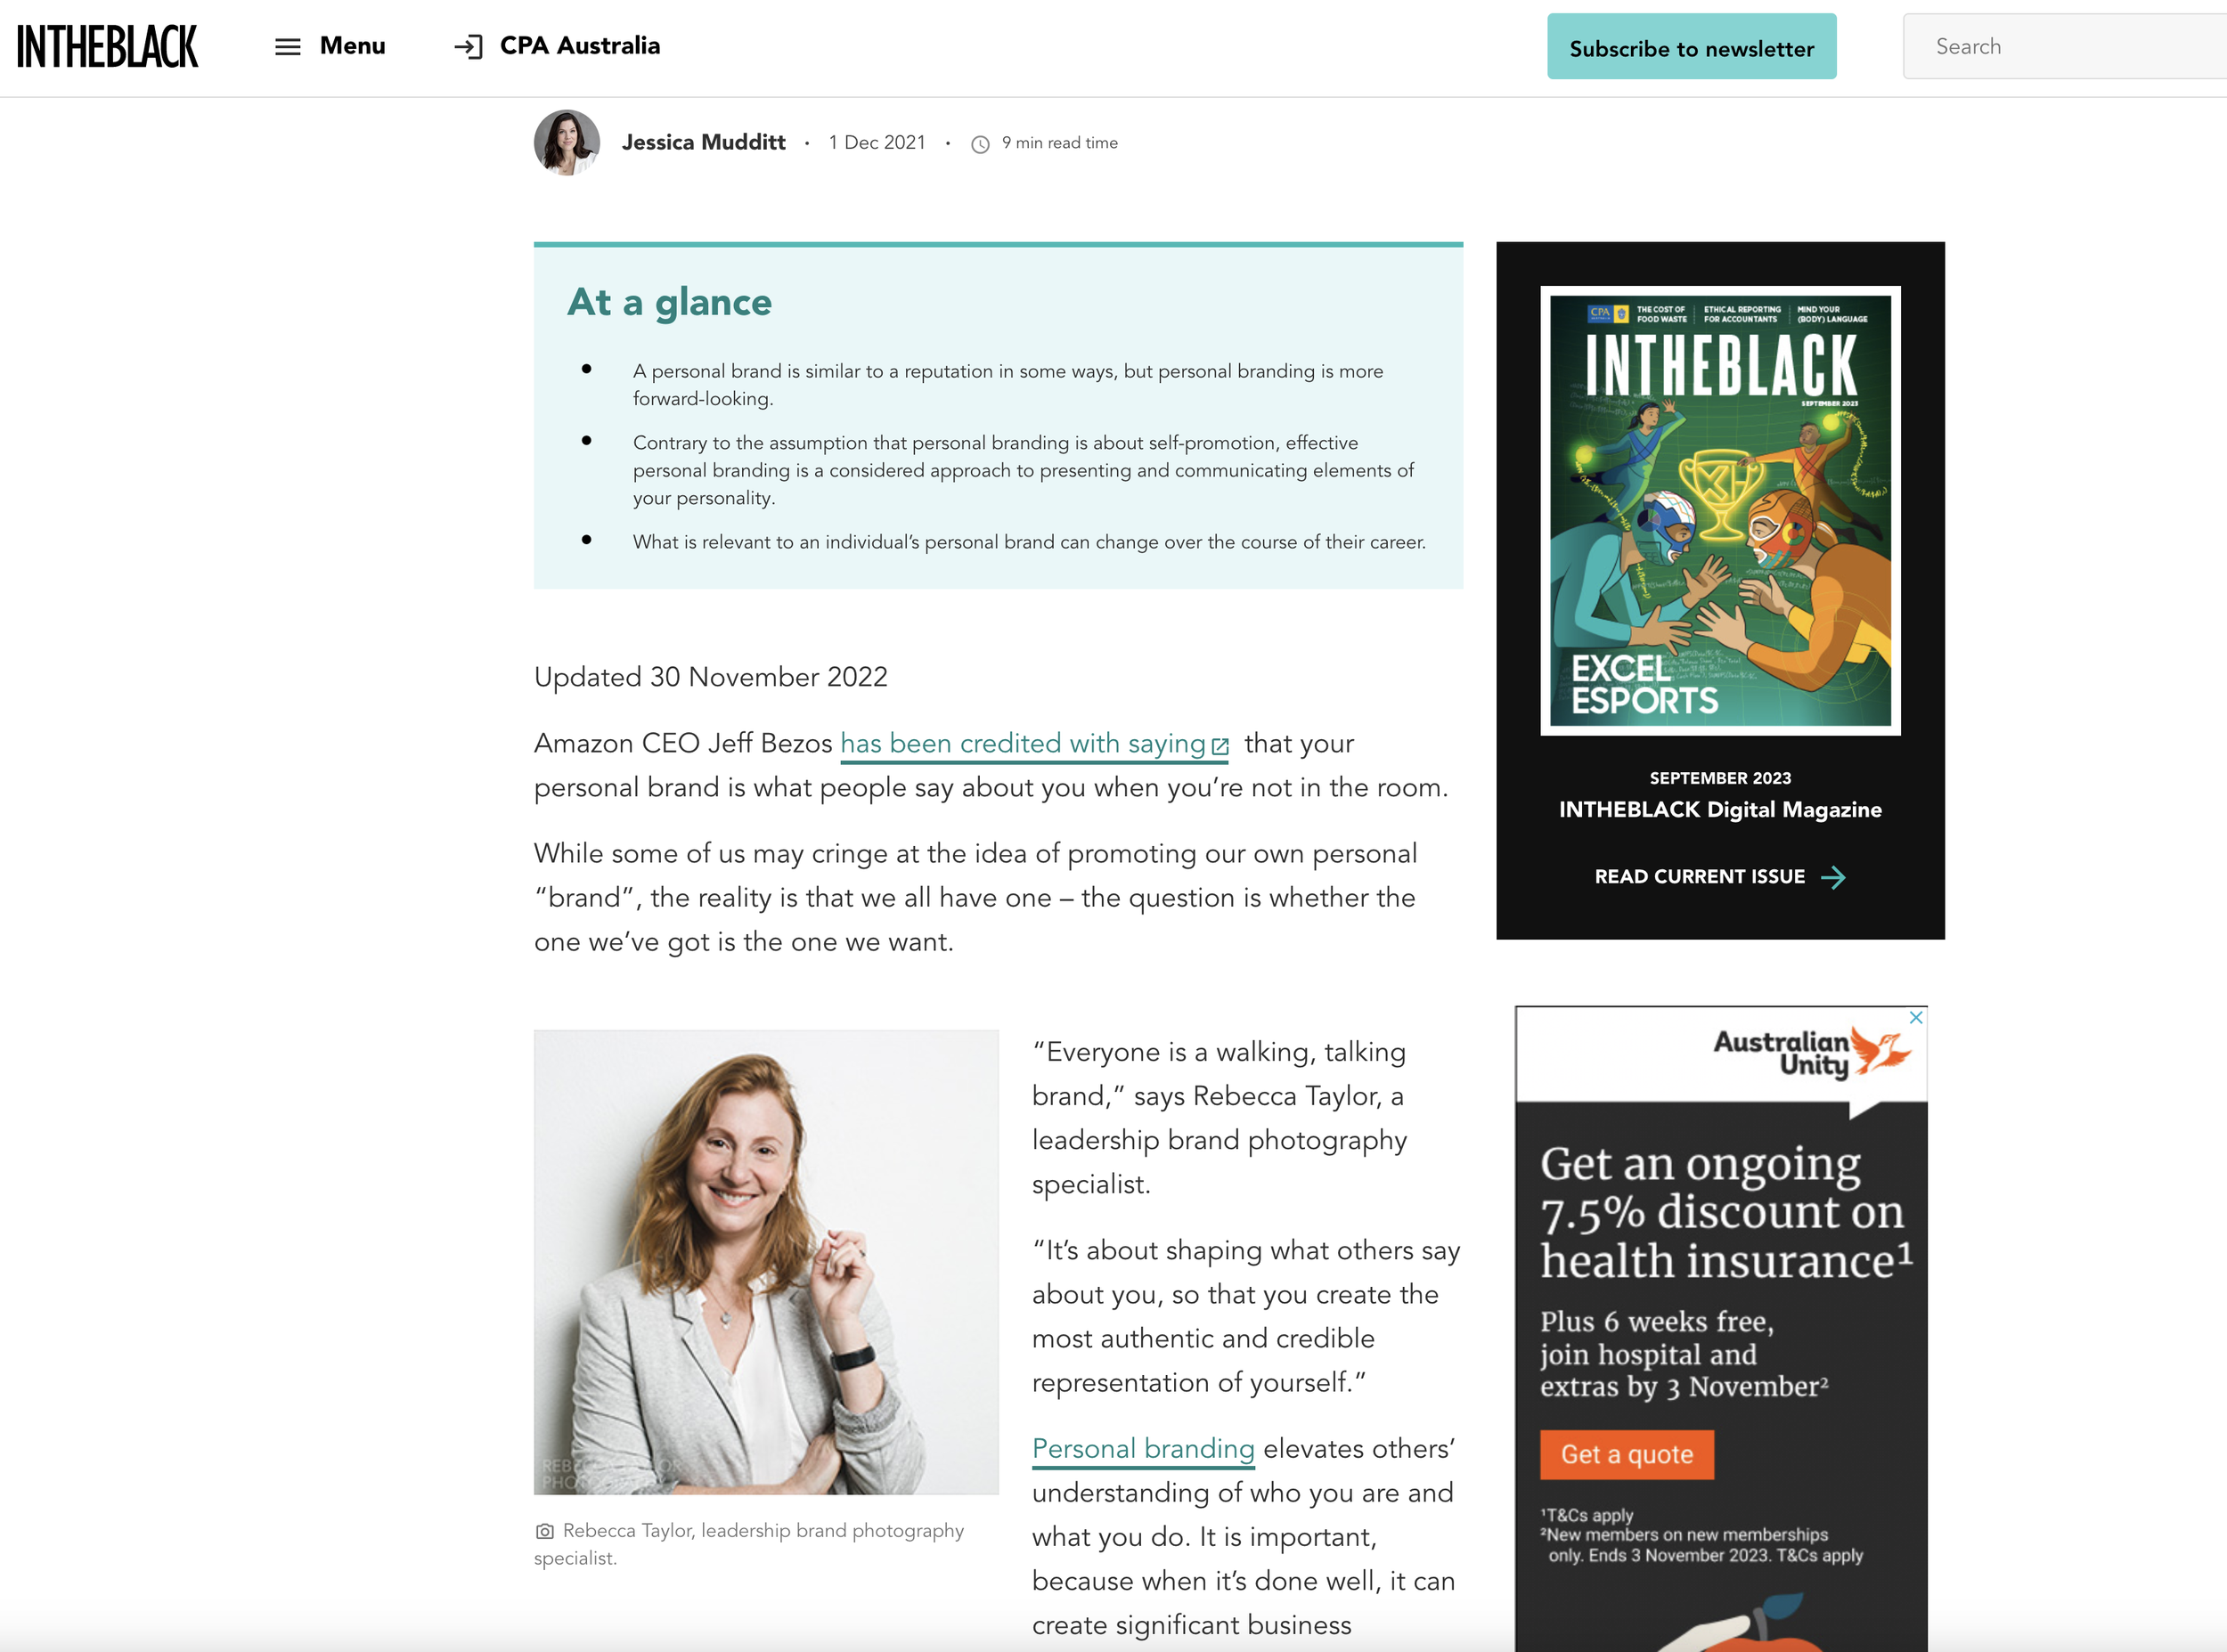Viewport: 2227px width, 1652px height.
Task: Select the '1 Dec 2021' date text
Action: [877, 142]
